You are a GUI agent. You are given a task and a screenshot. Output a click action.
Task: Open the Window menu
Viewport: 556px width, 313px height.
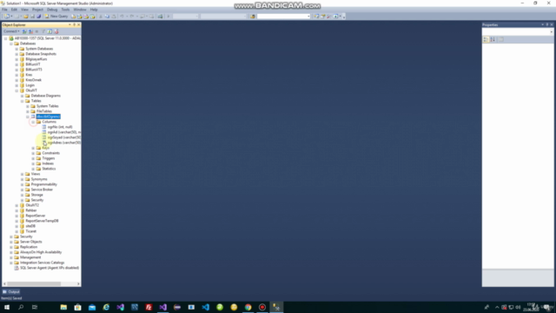coord(80,10)
